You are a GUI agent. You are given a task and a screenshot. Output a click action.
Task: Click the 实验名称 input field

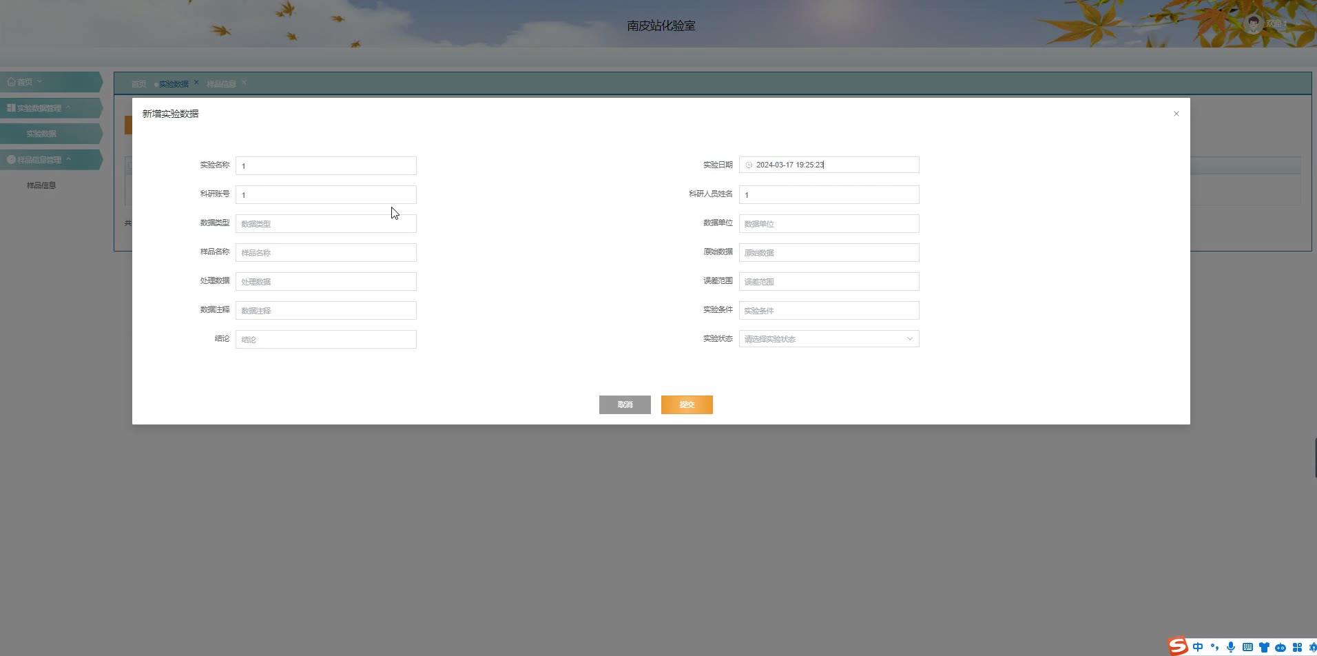coord(326,165)
